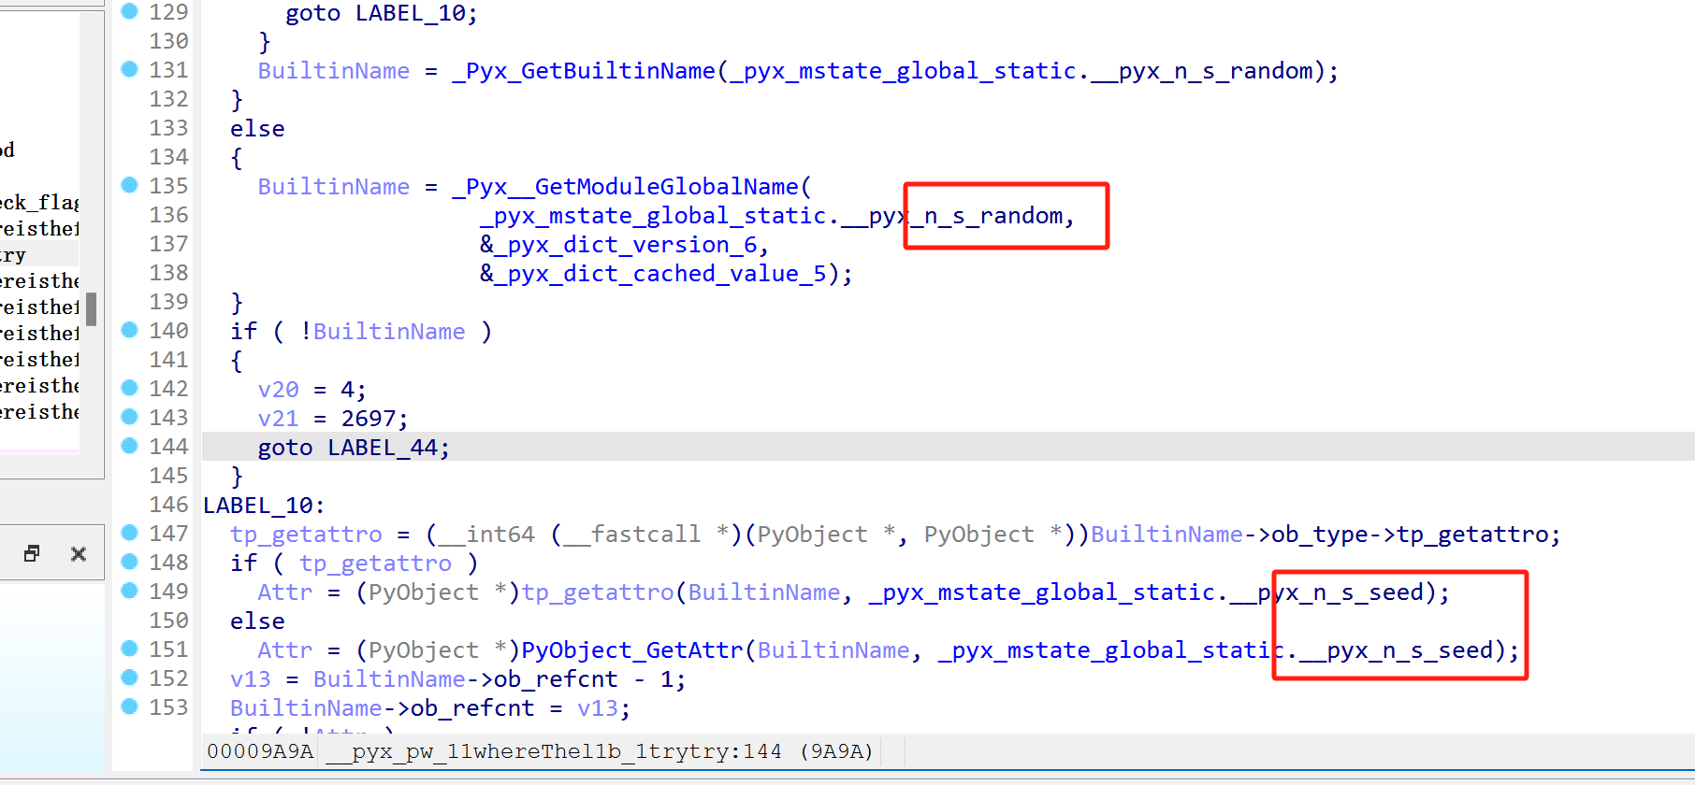Click the blue dot beside line 147
Image resolution: width=1695 pixels, height=785 pixels.
(130, 533)
